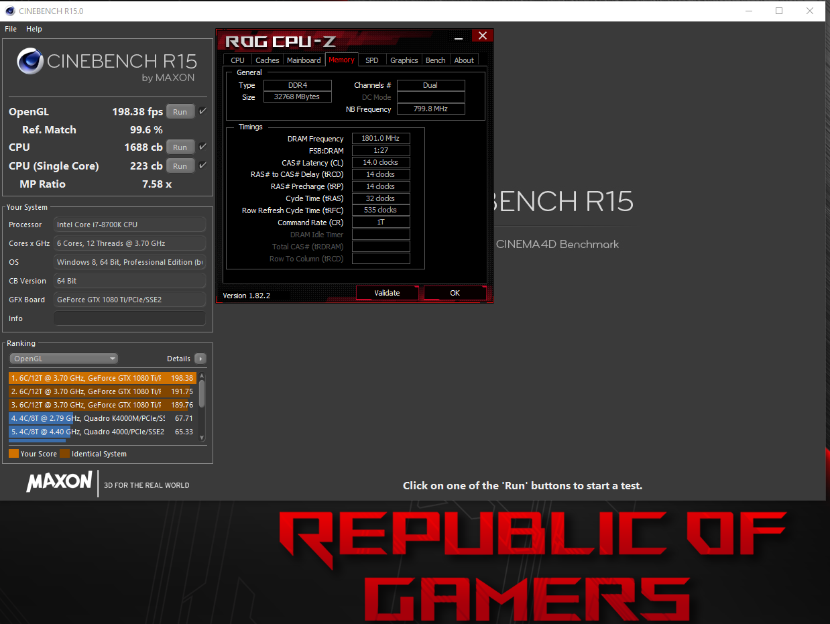
Task: Open the Graphics tab in CPU-Z
Action: pos(404,60)
